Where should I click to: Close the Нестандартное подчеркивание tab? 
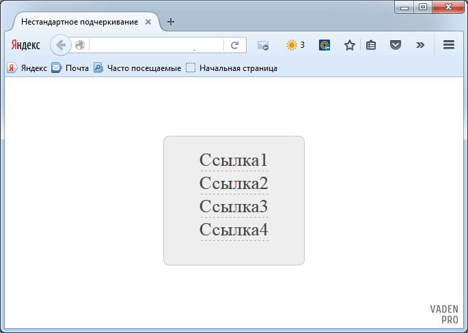pos(148,22)
